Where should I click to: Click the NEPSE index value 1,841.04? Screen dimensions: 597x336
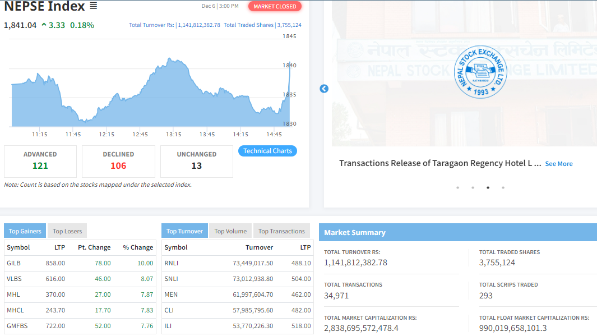20,26
